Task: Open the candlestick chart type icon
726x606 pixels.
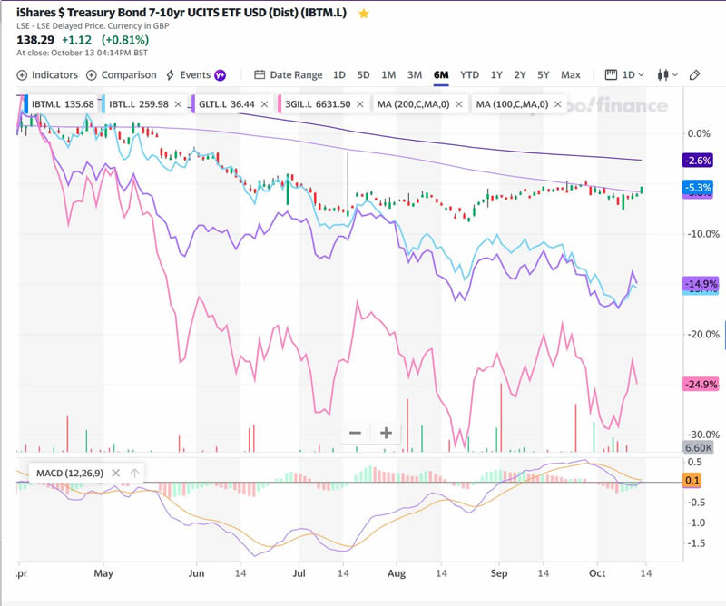Action: point(663,75)
